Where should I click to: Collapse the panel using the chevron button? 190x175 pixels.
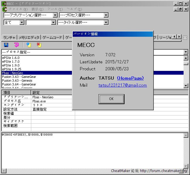coord(185,37)
